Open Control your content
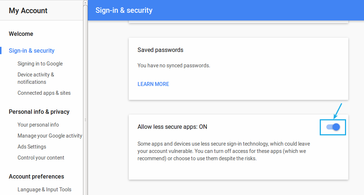Screen dimensions: 364x195 tap(41, 158)
